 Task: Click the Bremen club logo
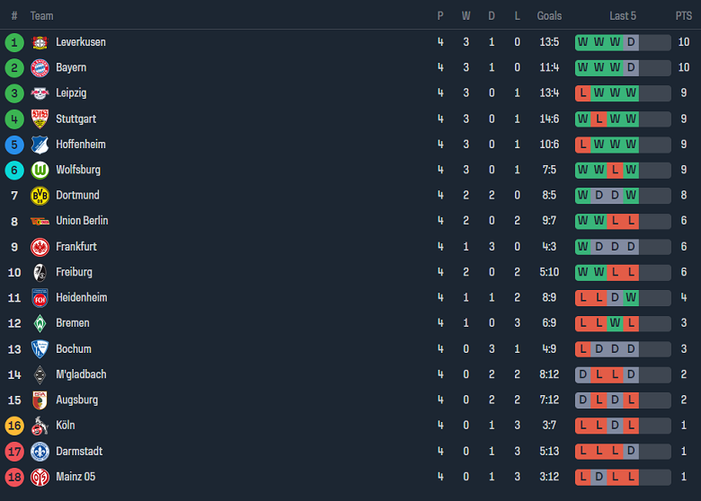(x=40, y=323)
